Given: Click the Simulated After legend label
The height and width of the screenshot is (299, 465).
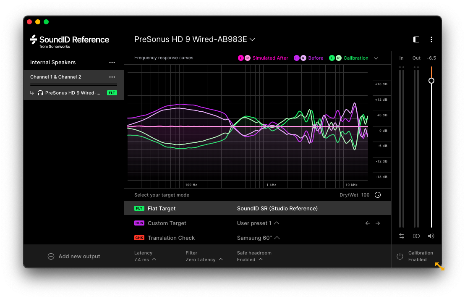Looking at the screenshot, I should click(x=270, y=58).
